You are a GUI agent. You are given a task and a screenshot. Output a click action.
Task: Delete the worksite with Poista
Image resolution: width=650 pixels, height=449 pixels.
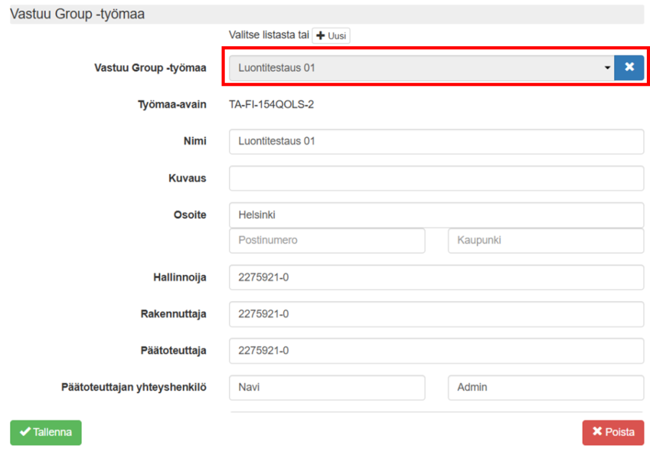[x=613, y=433]
